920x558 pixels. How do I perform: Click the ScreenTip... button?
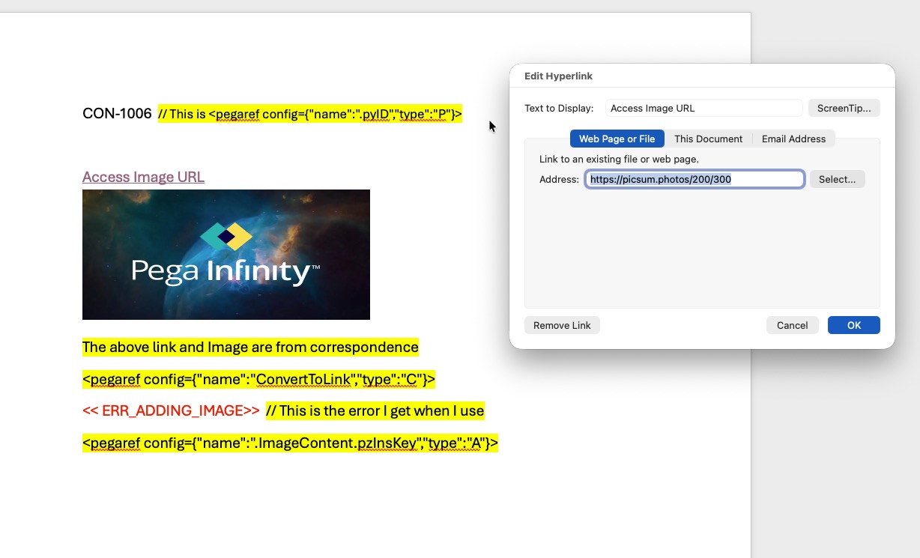pyautogui.click(x=844, y=108)
